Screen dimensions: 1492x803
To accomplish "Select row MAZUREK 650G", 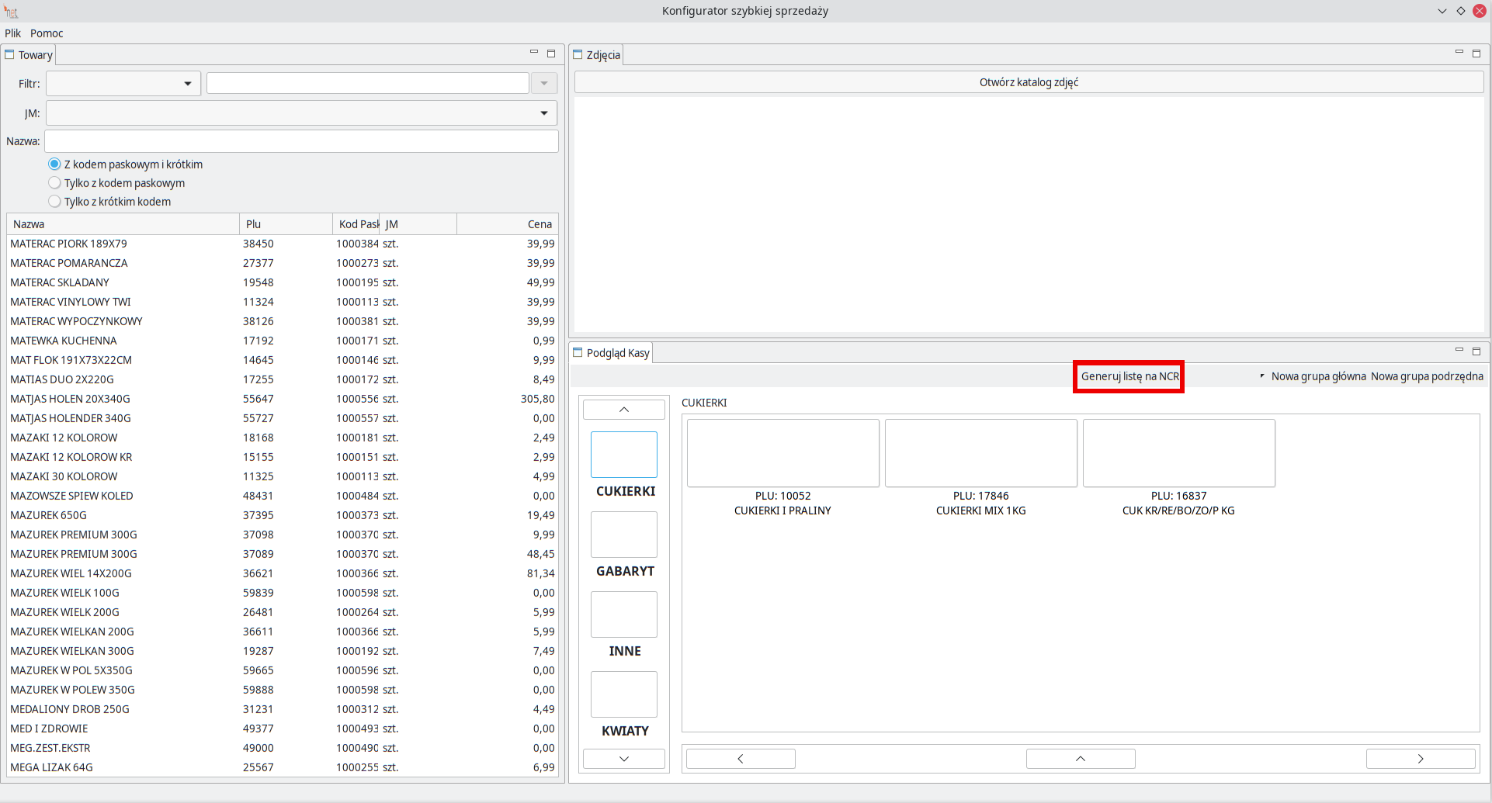I will point(283,515).
